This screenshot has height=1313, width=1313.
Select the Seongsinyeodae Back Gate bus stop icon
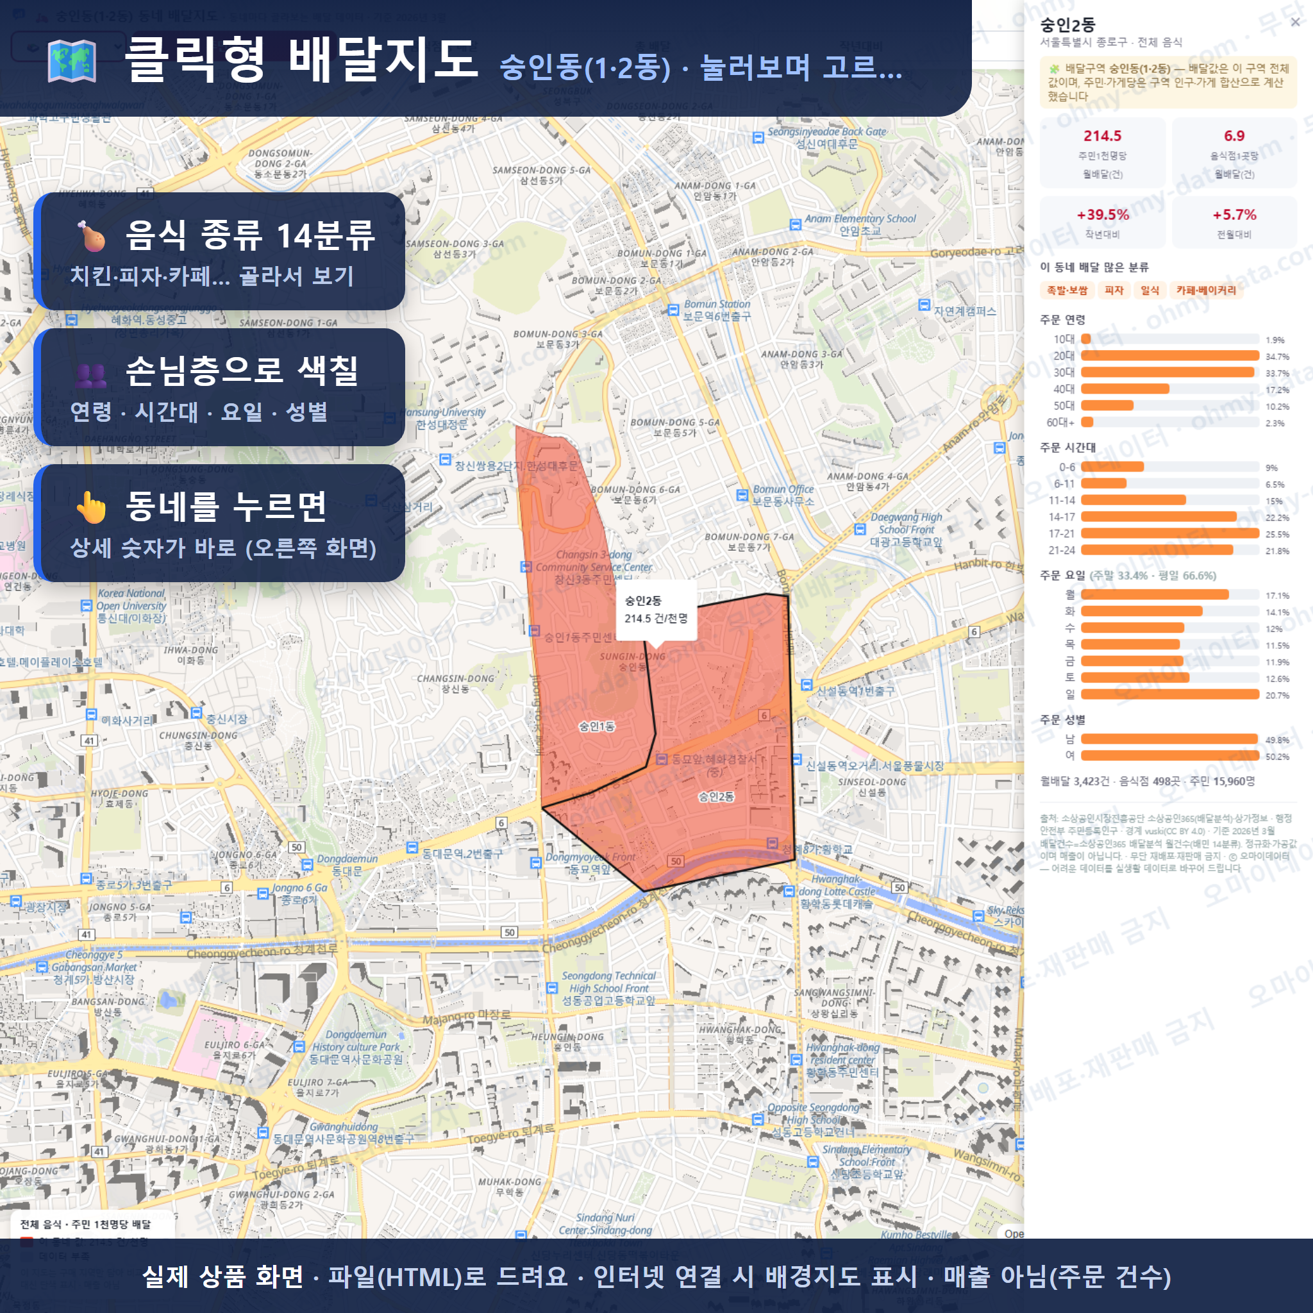point(758,137)
